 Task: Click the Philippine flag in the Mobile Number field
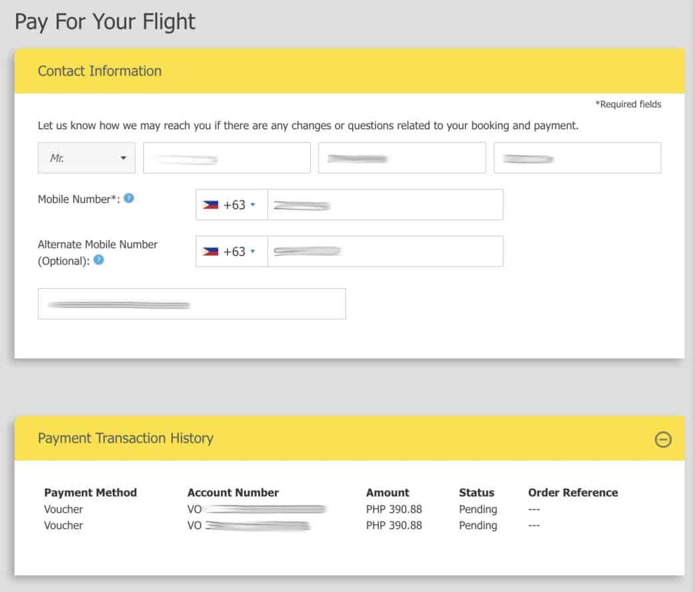tap(211, 205)
